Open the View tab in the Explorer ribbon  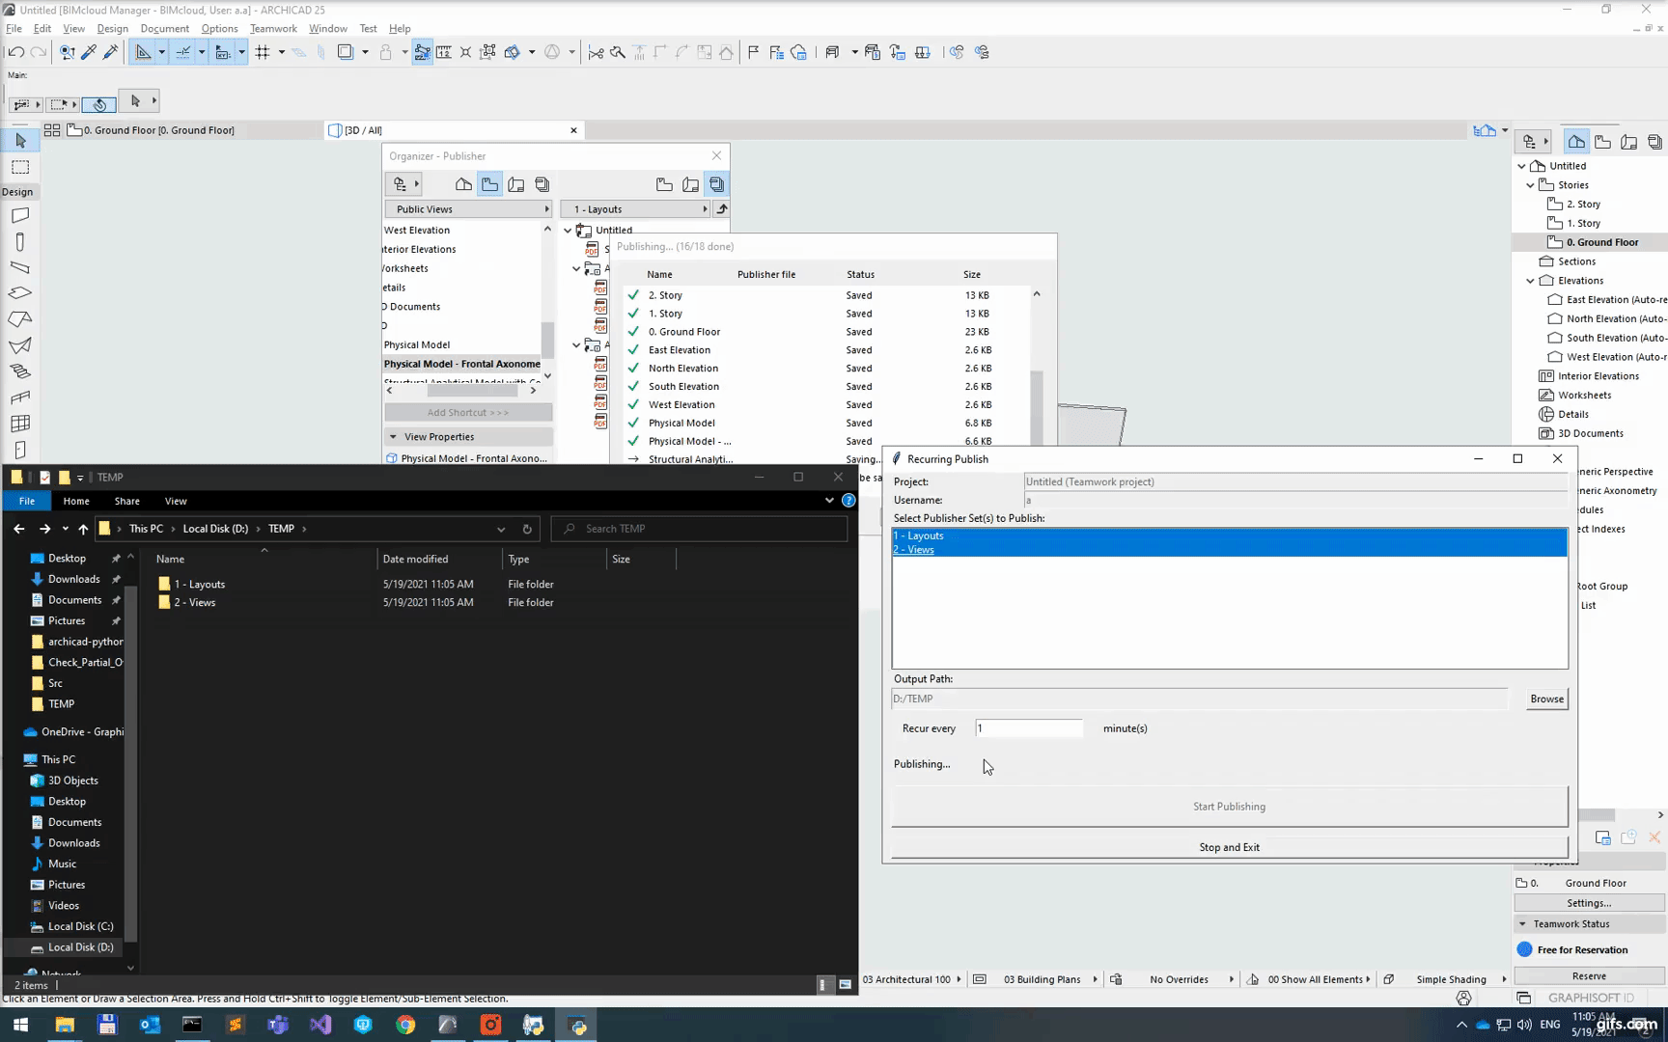pos(176,501)
